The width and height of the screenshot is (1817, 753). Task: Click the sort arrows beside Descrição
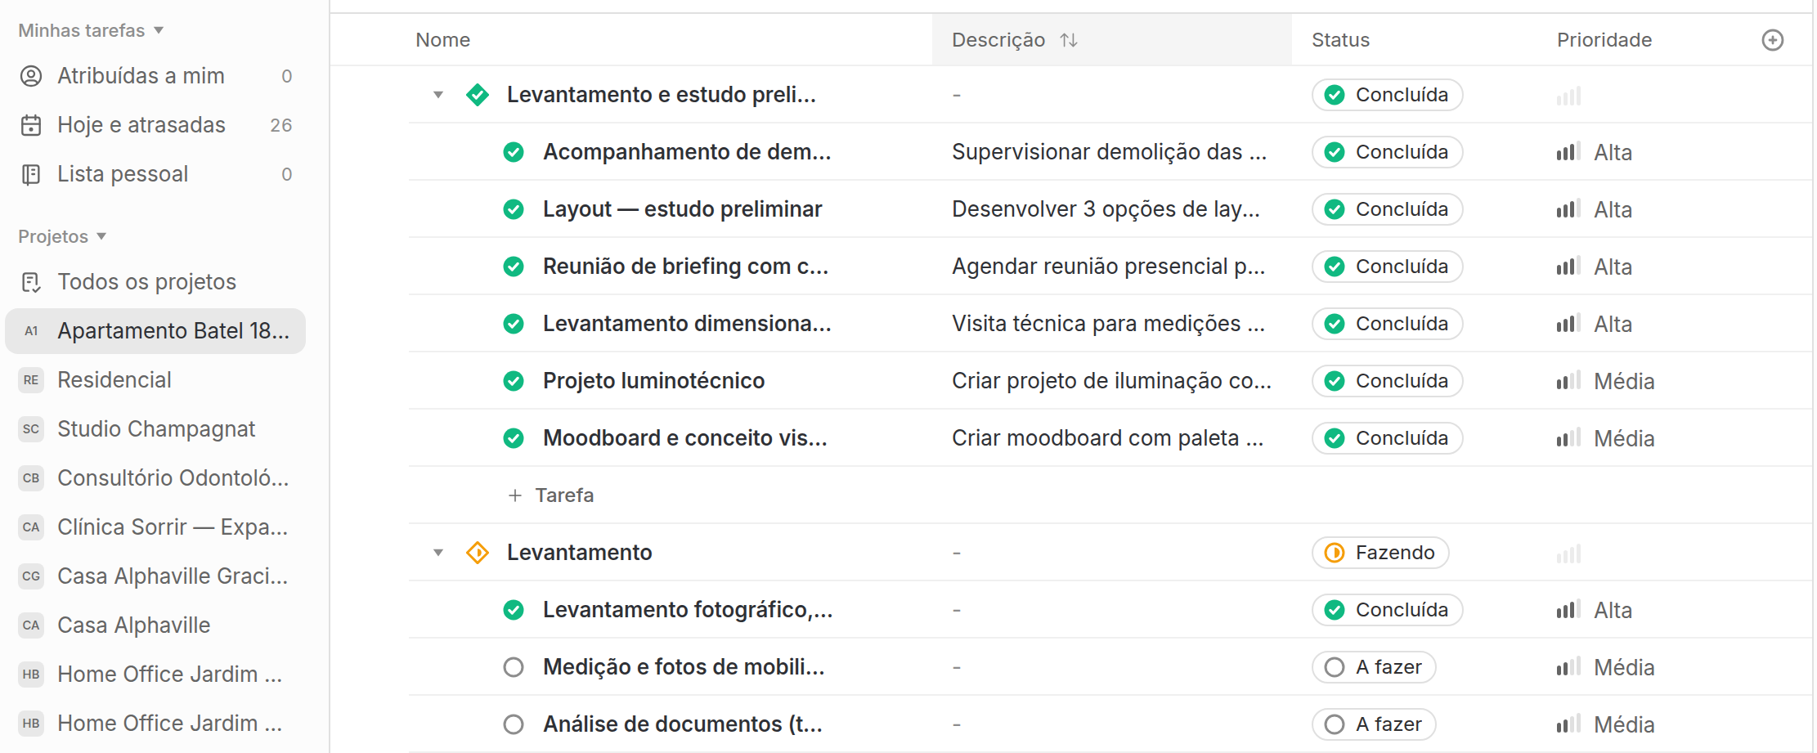pos(1069,40)
